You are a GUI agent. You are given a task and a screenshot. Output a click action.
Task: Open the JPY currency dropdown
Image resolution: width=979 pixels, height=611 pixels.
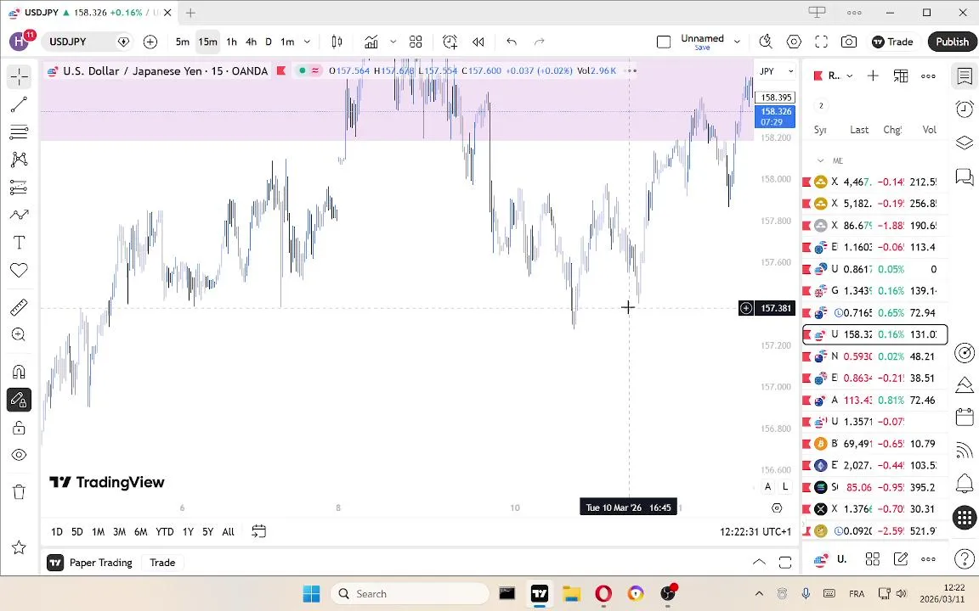[775, 71]
